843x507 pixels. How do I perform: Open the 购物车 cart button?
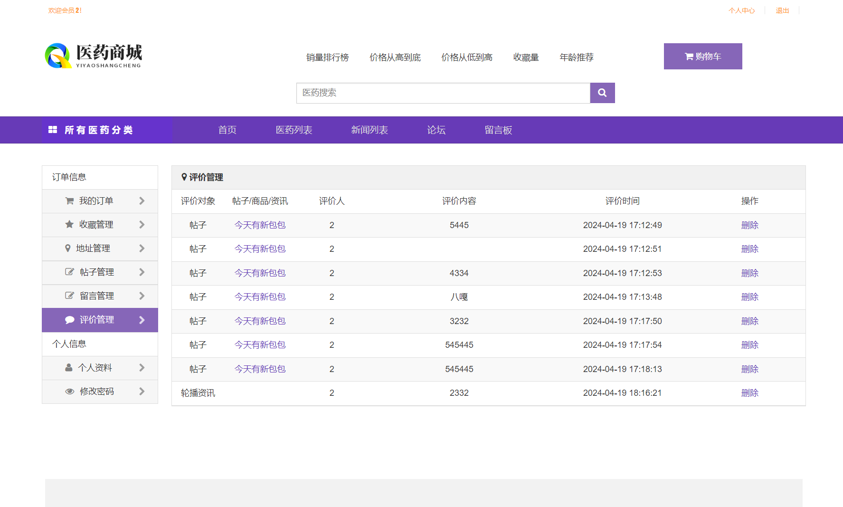click(703, 56)
